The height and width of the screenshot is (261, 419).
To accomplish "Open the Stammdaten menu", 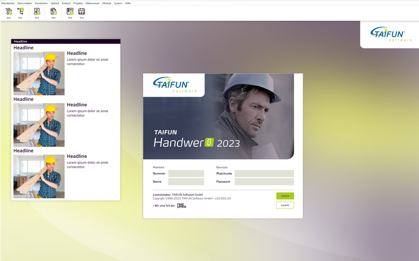I will pyautogui.click(x=25, y=3).
